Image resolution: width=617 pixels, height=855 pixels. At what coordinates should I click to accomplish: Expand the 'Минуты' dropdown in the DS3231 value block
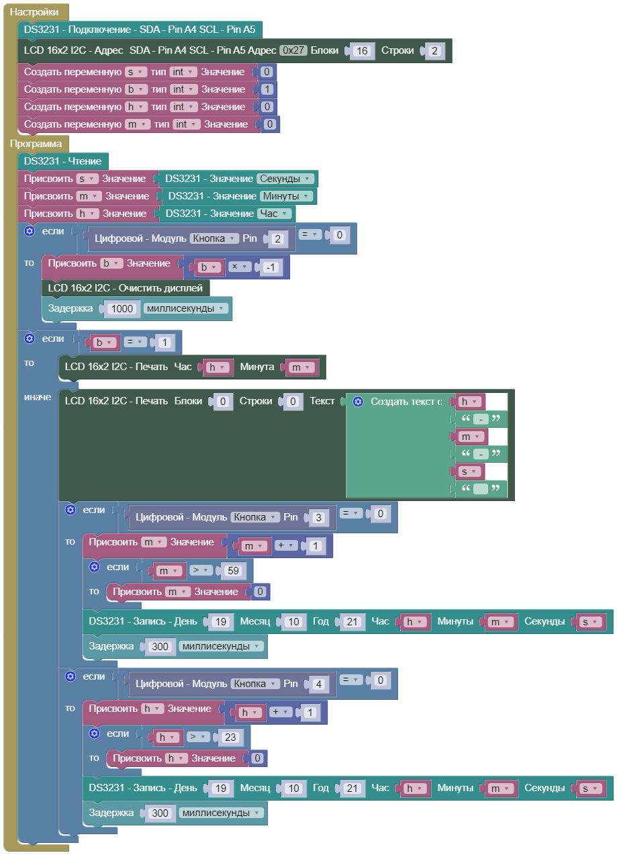click(287, 196)
